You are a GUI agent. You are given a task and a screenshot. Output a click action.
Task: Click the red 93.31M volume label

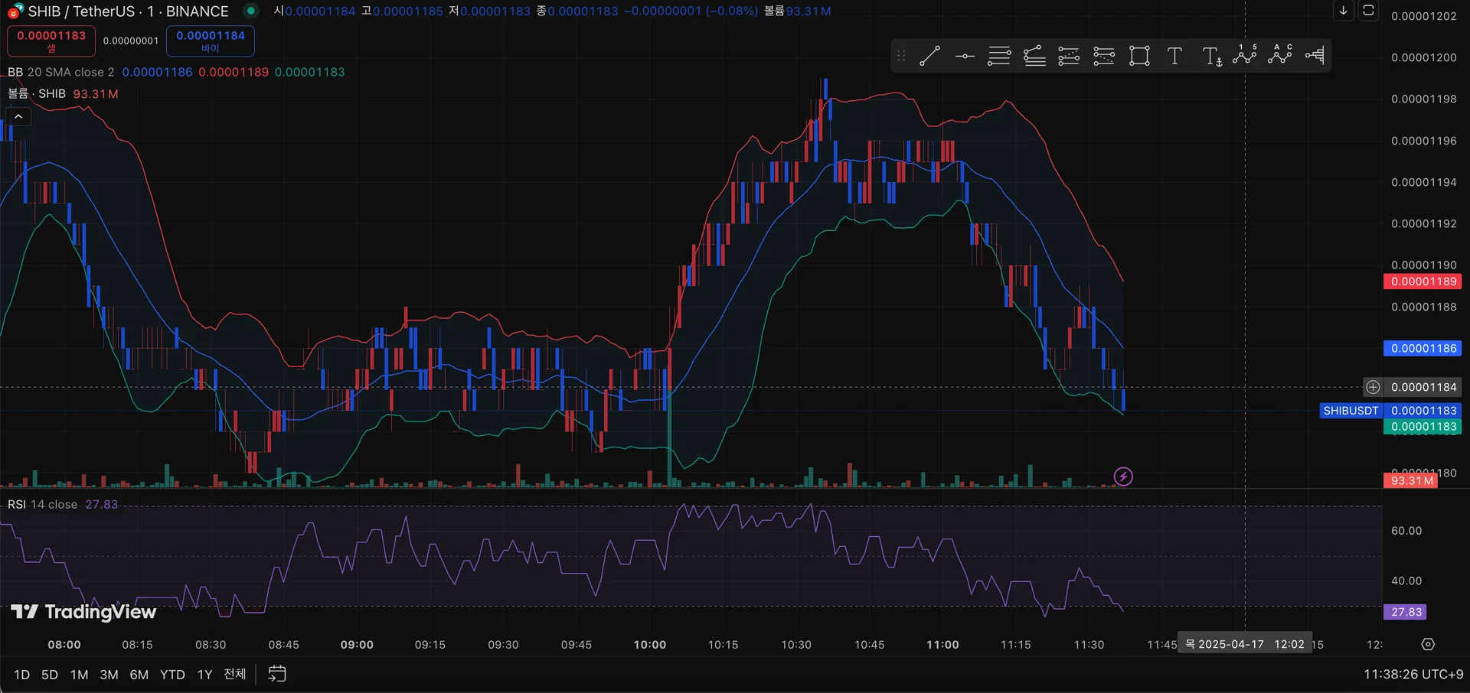1411,480
